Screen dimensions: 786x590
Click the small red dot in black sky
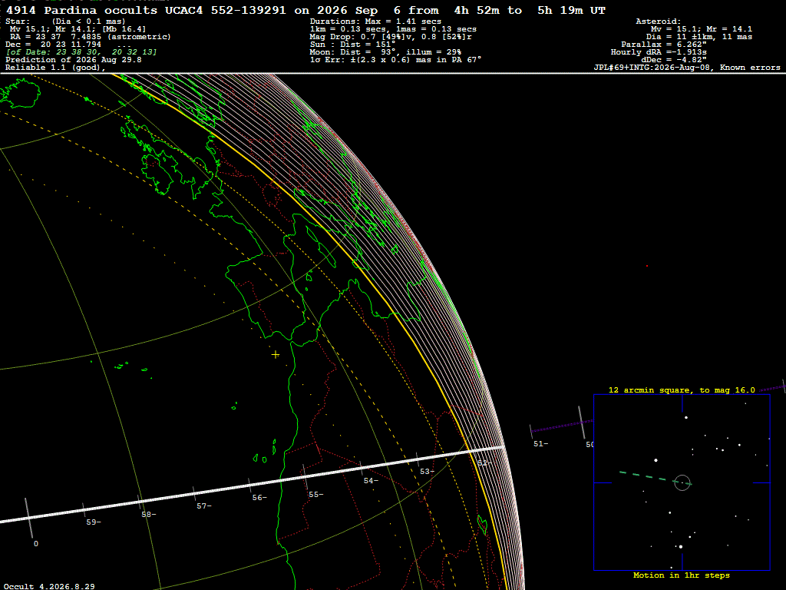pyautogui.click(x=646, y=266)
